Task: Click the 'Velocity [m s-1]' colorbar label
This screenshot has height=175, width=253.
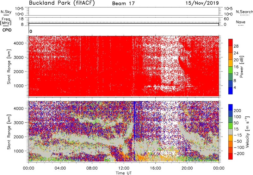Action: [247, 132]
